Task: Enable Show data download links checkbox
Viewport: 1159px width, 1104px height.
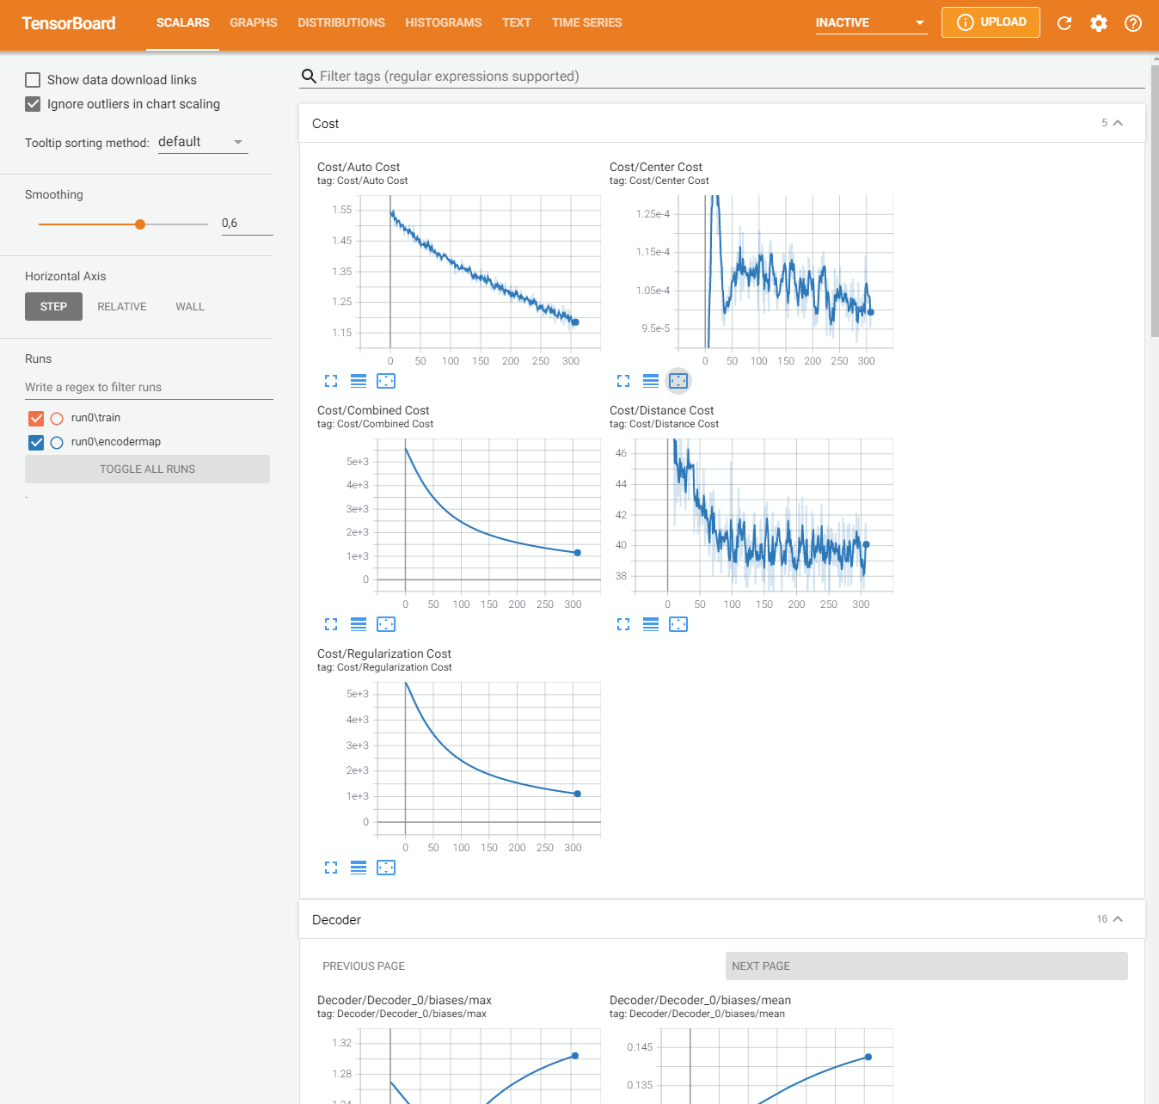Action: click(x=33, y=80)
